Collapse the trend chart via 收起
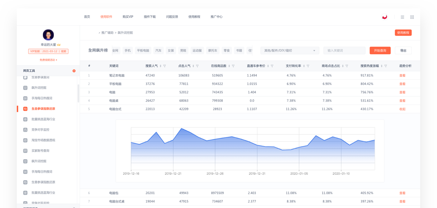The image size is (437, 208). pos(402,109)
